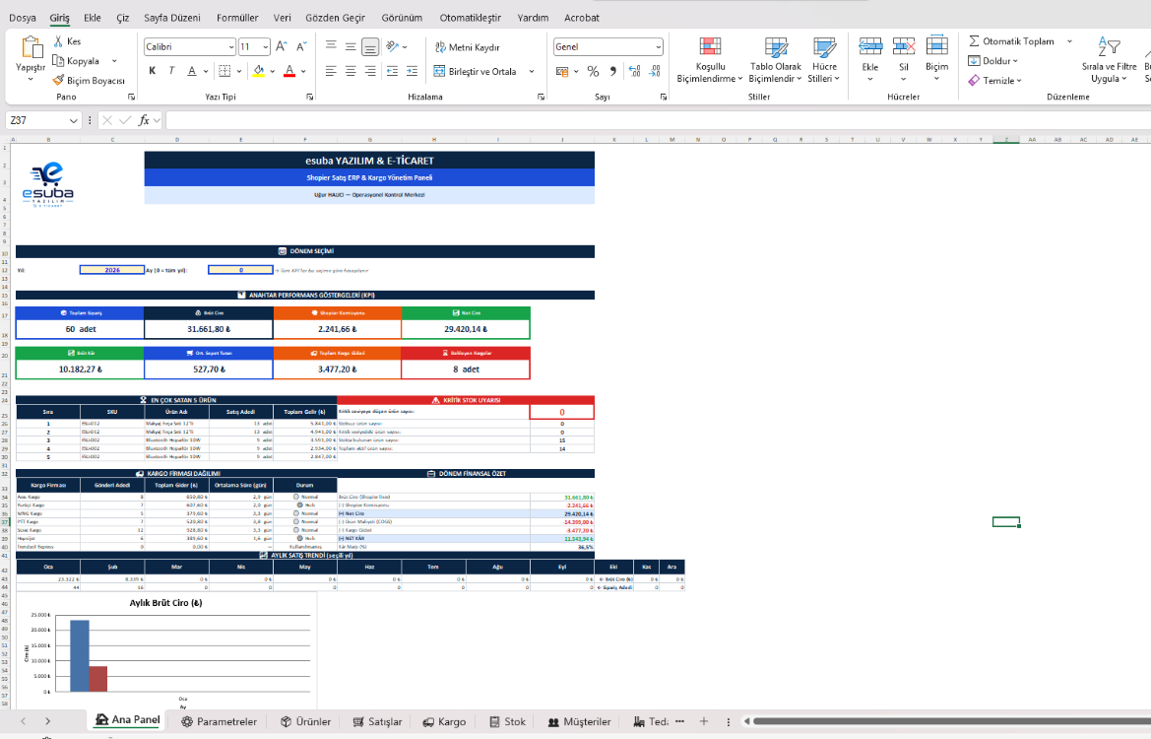
Task: Open Yazı Tipi dialog launcher
Action: point(310,97)
